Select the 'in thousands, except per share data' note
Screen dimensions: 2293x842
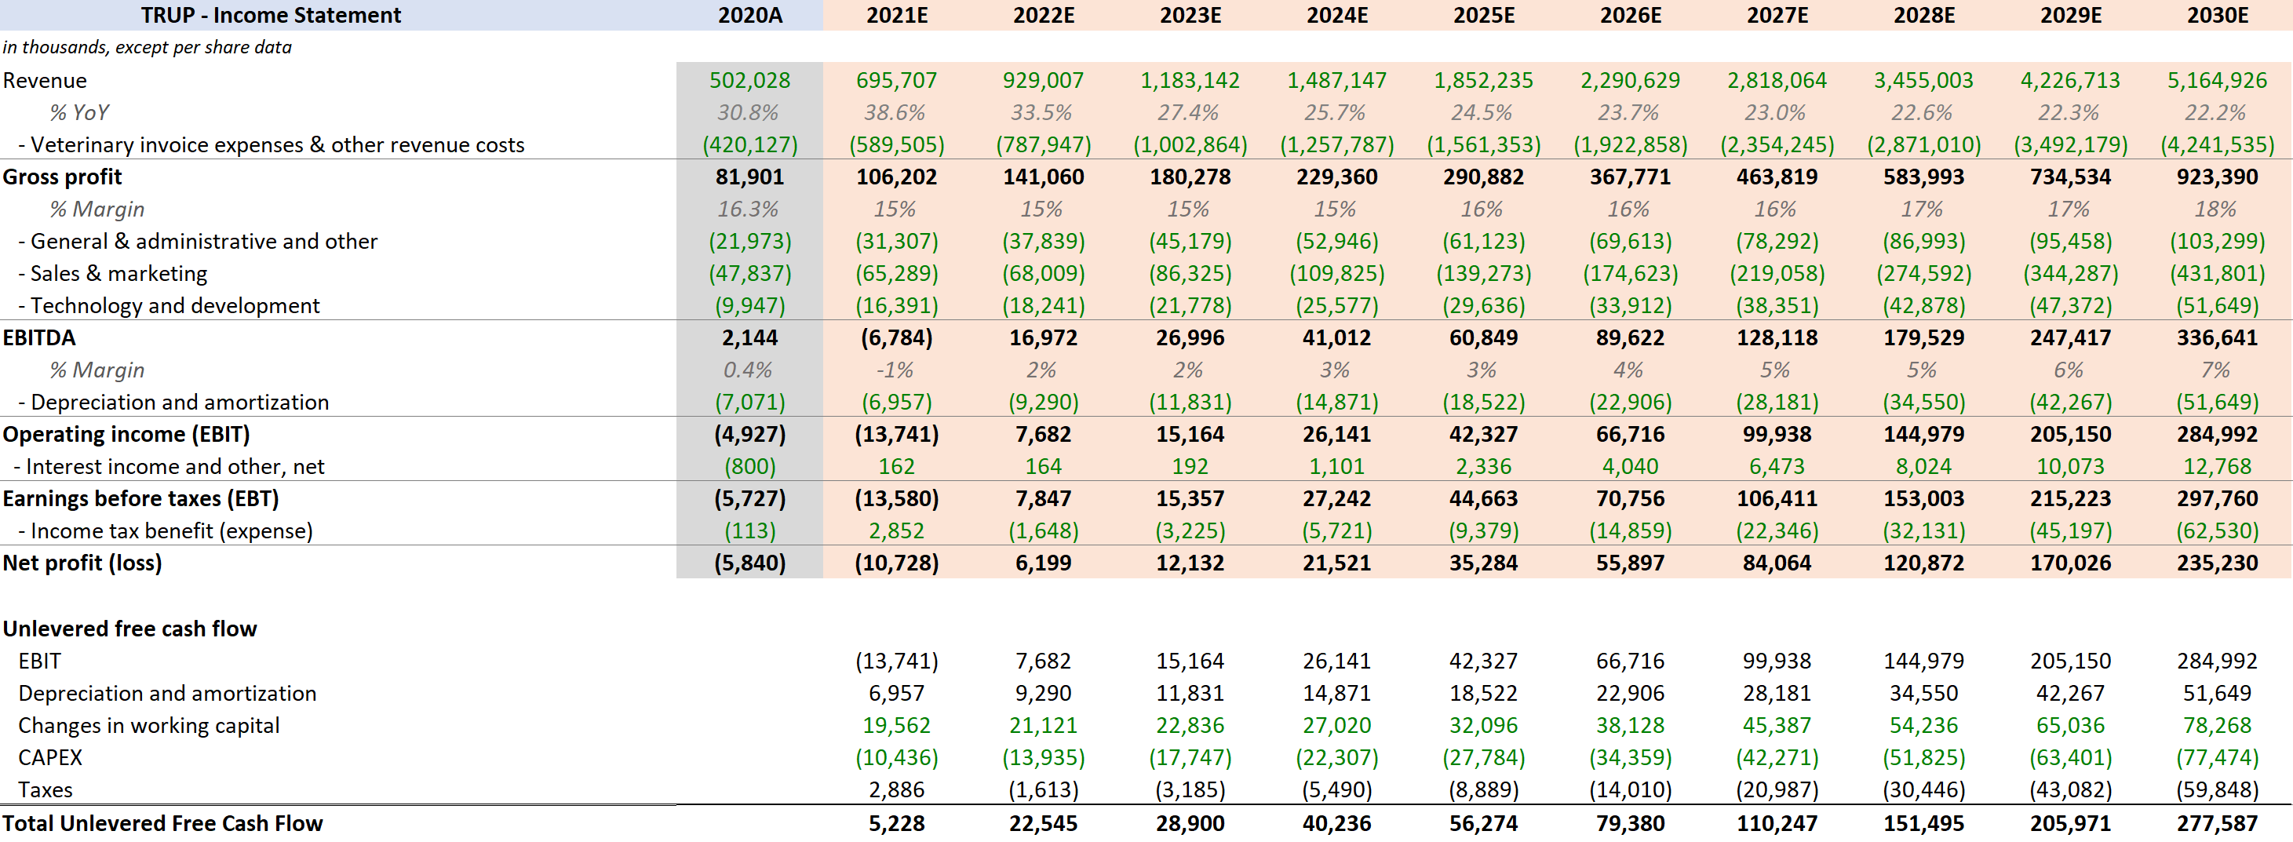[x=147, y=47]
